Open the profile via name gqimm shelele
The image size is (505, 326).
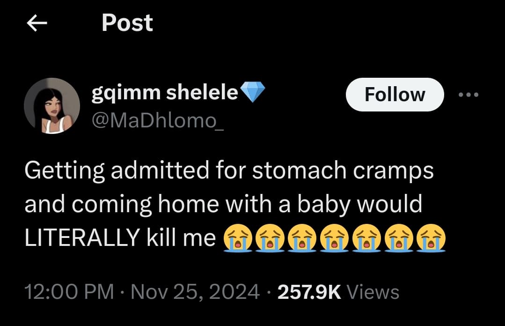[x=165, y=93]
